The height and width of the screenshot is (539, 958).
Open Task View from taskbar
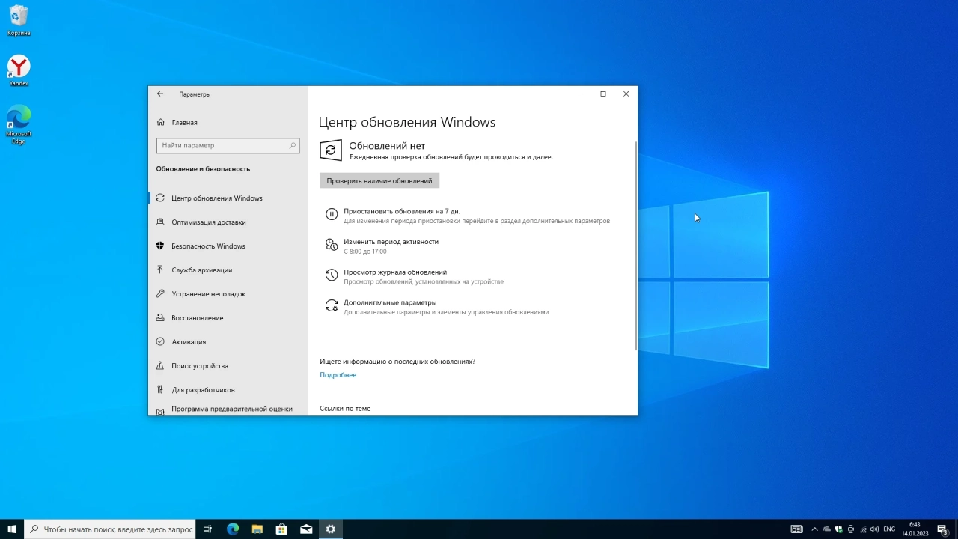click(208, 529)
